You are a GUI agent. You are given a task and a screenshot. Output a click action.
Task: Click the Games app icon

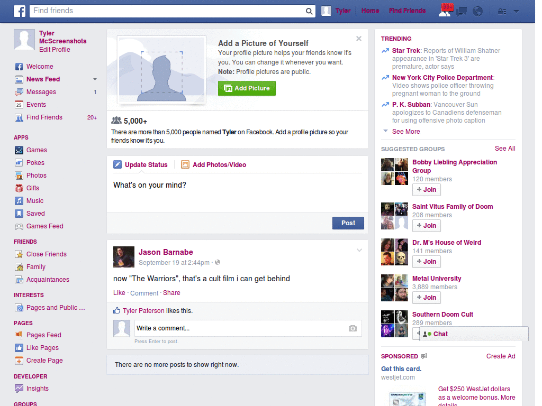coord(19,150)
